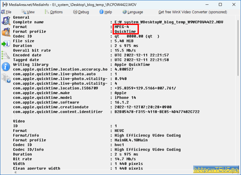Select the QuickTime format profile value
The image size is (241, 175).
click(125, 32)
